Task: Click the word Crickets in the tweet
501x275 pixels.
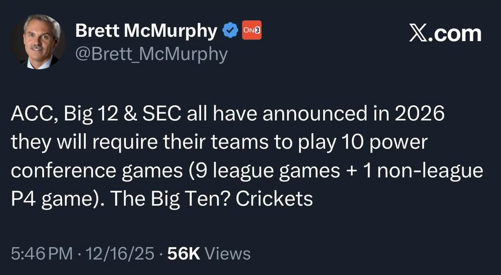Action: click(275, 198)
